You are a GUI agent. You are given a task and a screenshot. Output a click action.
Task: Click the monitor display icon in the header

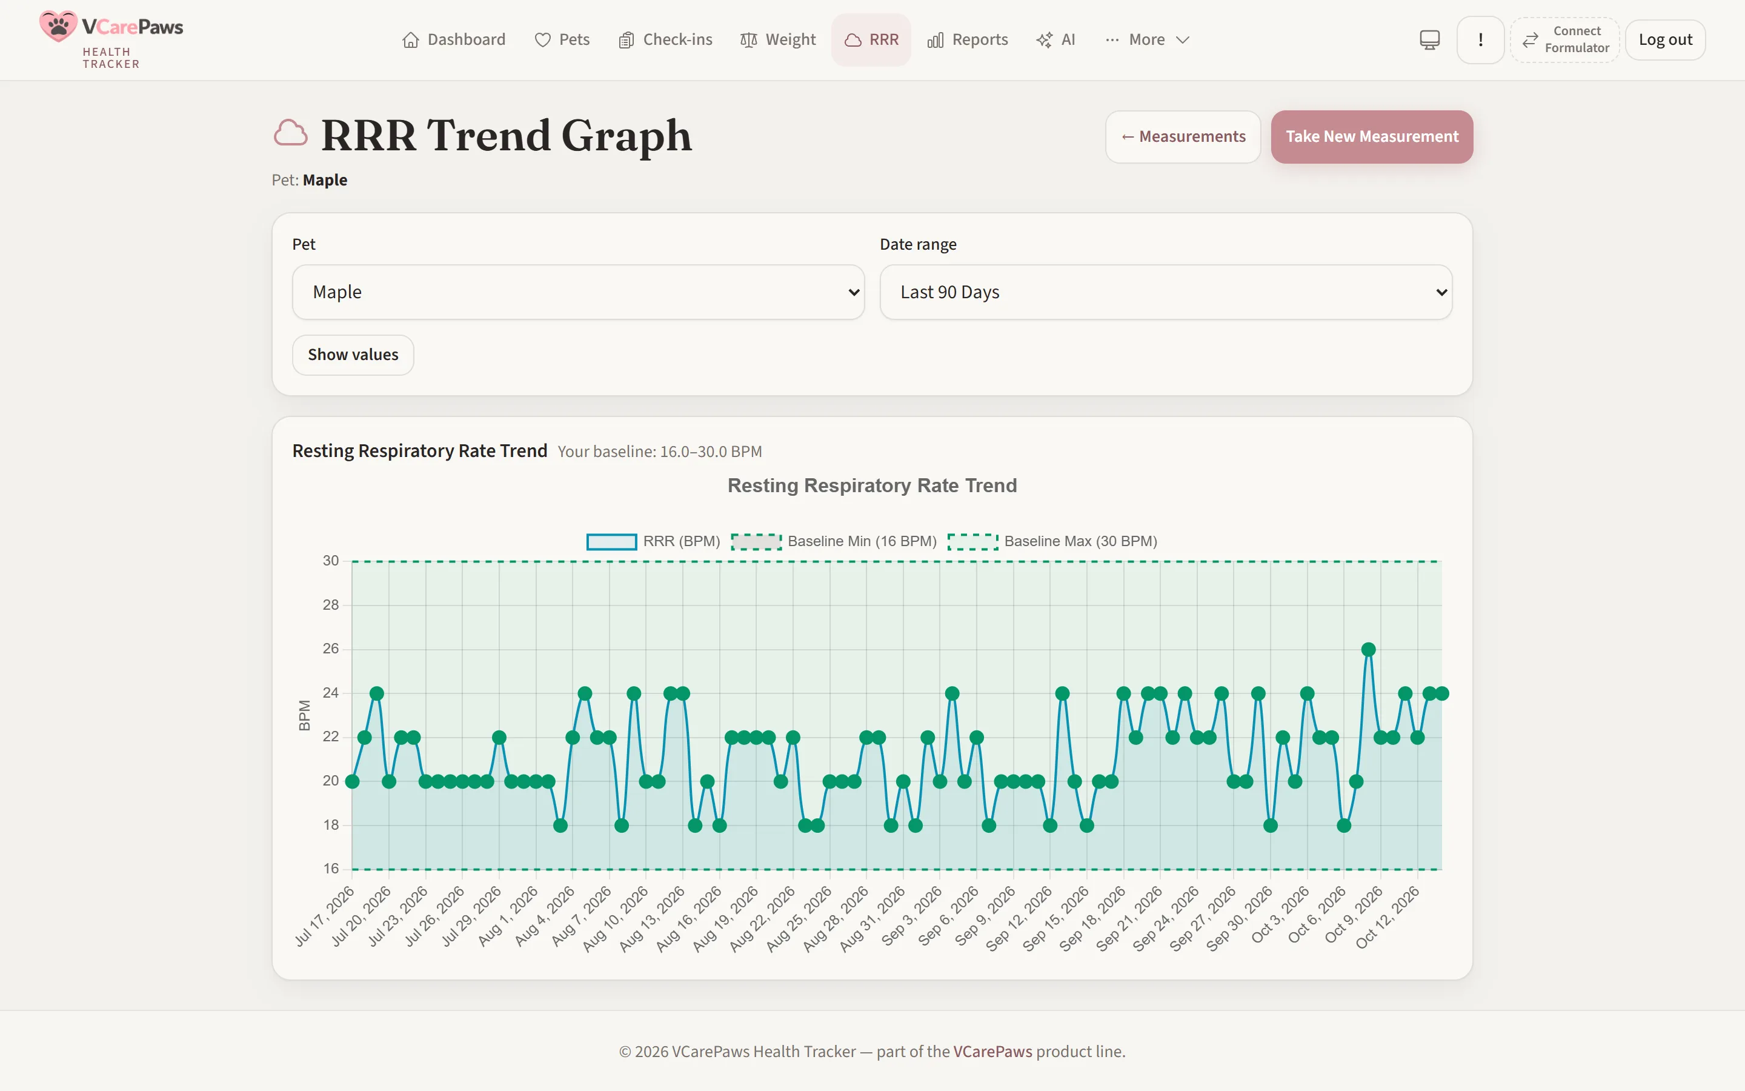pyautogui.click(x=1429, y=39)
